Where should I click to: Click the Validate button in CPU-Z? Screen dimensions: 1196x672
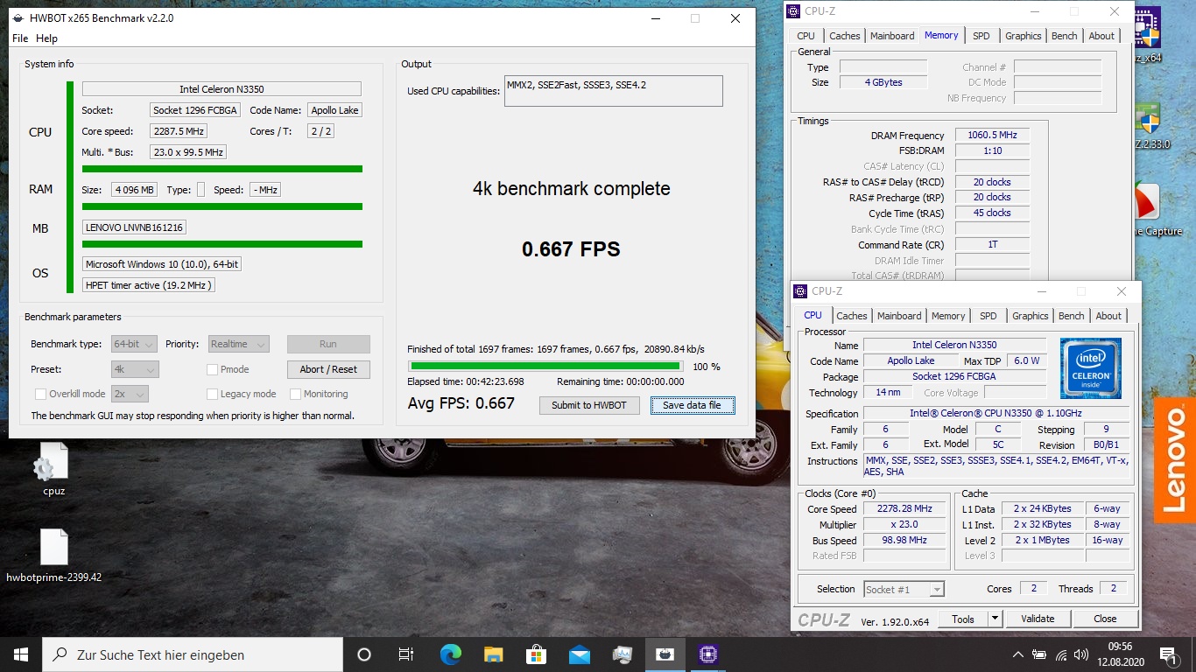[x=1038, y=619]
